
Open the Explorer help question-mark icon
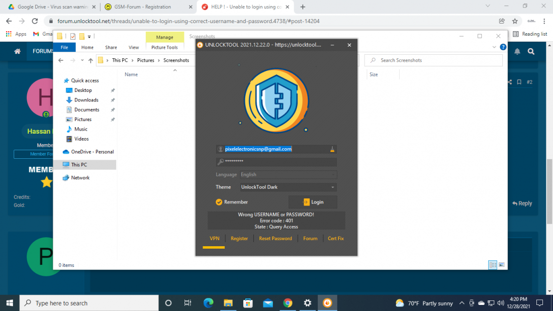coord(503,47)
